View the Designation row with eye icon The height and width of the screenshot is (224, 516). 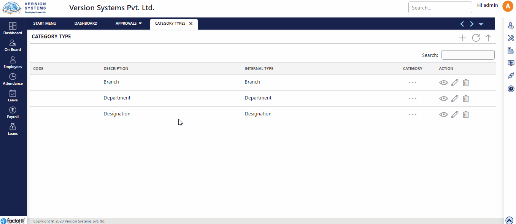point(443,114)
